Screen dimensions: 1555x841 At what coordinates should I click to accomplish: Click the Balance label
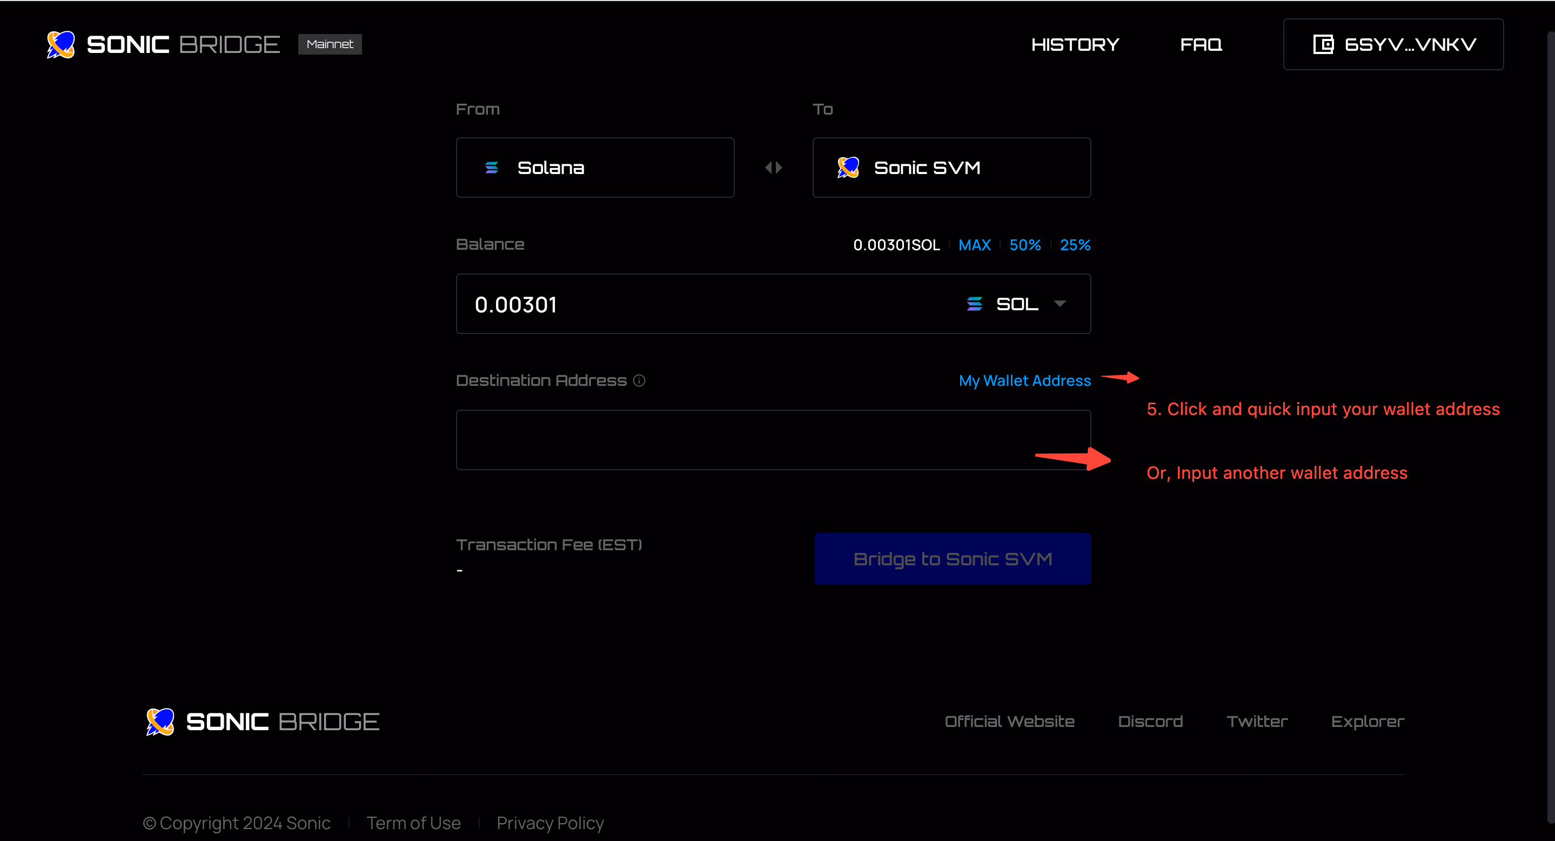(x=490, y=244)
